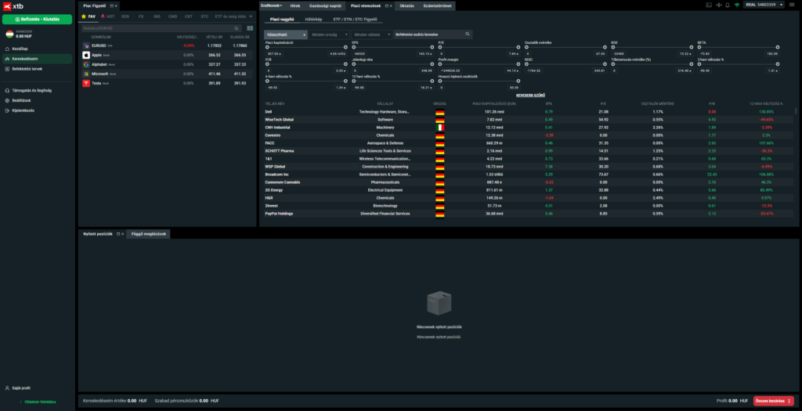Switch to the Oktatás tab

coord(406,6)
